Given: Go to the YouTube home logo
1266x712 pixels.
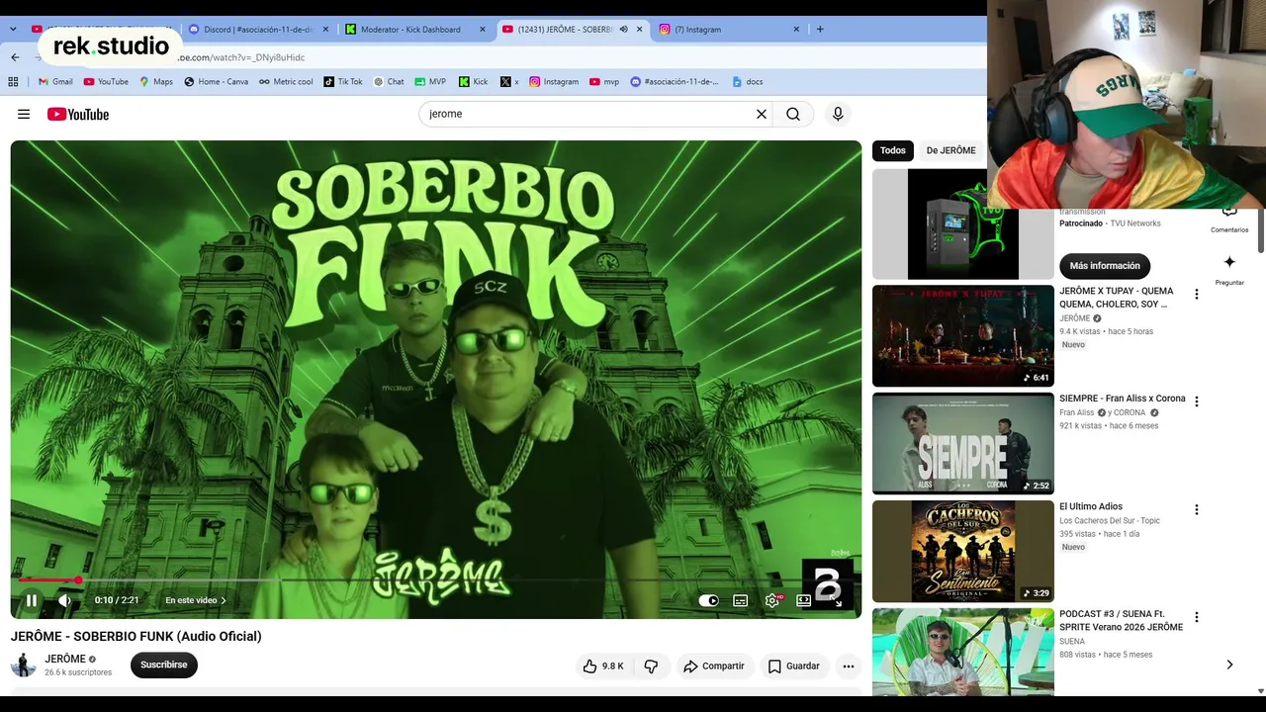Looking at the screenshot, I should 78,115.
